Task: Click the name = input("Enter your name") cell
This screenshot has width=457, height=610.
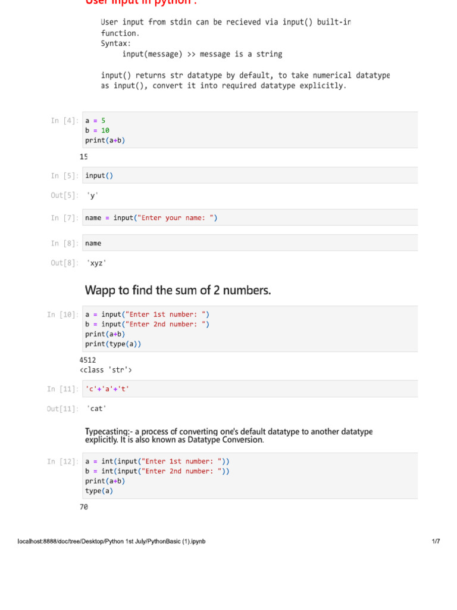Action: coord(250,218)
